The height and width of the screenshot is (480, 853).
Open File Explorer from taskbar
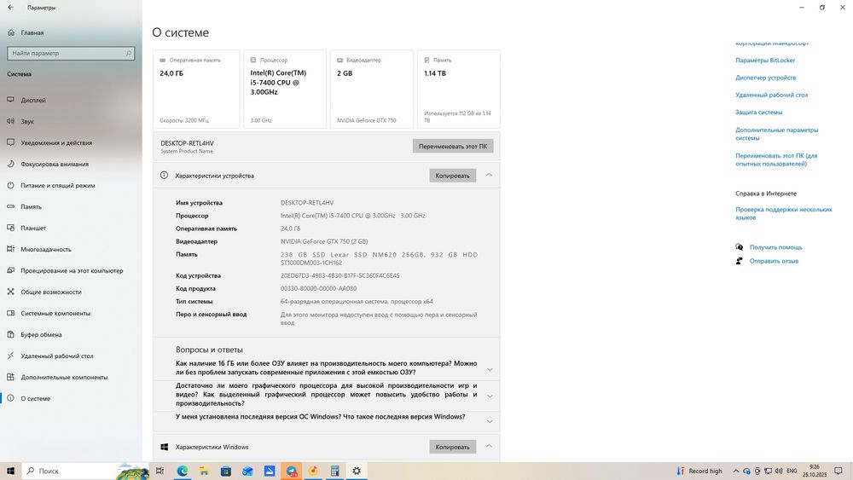pyautogui.click(x=204, y=471)
